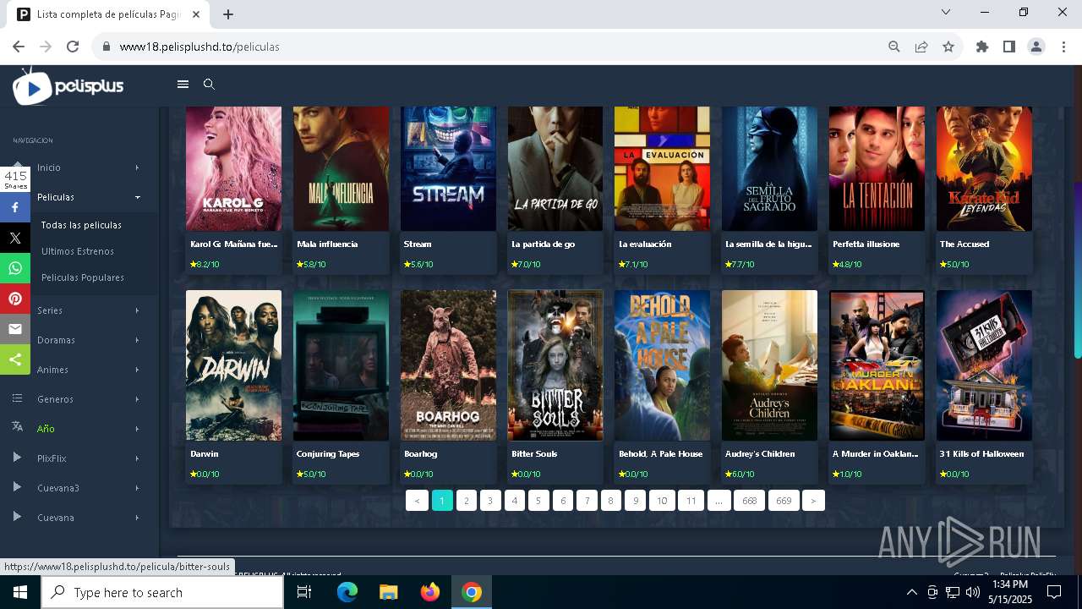Expand the Generos menu
Image resolution: width=1082 pixels, height=609 pixels.
[x=79, y=399]
